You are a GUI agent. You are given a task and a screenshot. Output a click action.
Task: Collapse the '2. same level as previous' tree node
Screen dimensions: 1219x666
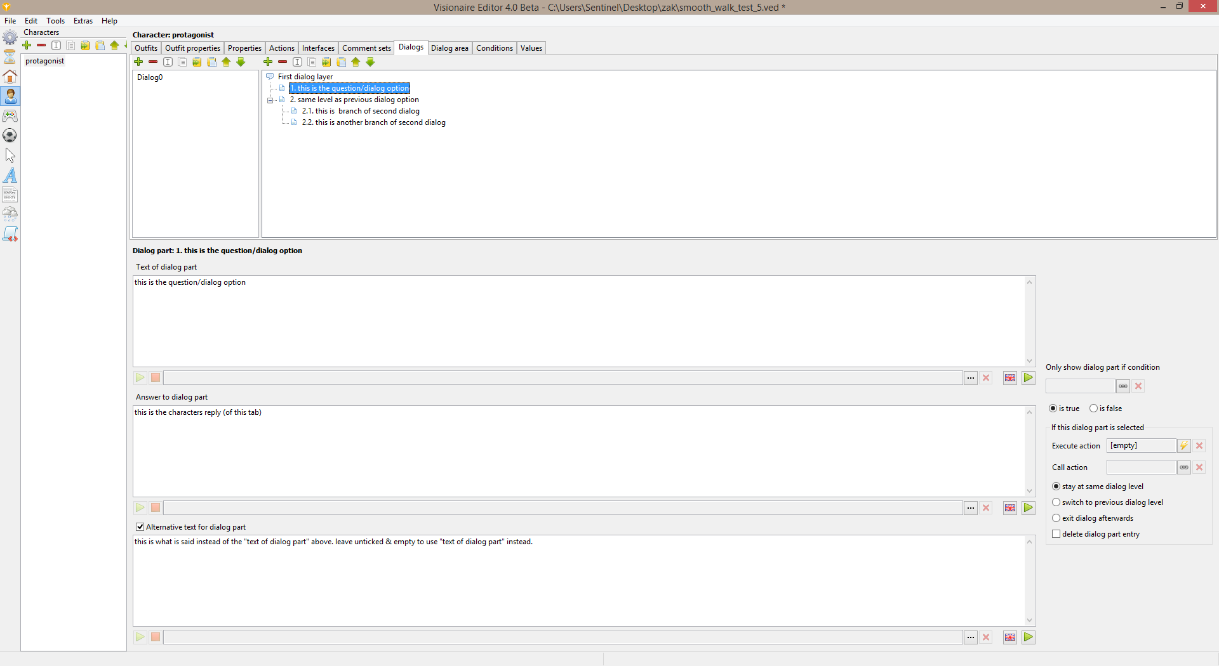click(x=270, y=100)
